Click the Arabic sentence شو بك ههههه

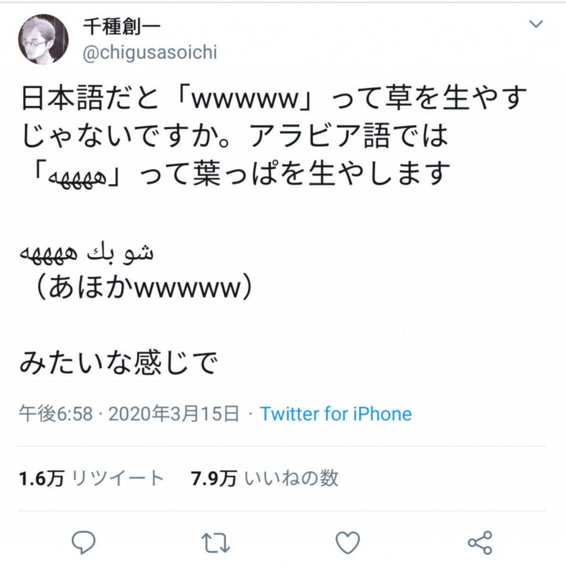pos(87,253)
